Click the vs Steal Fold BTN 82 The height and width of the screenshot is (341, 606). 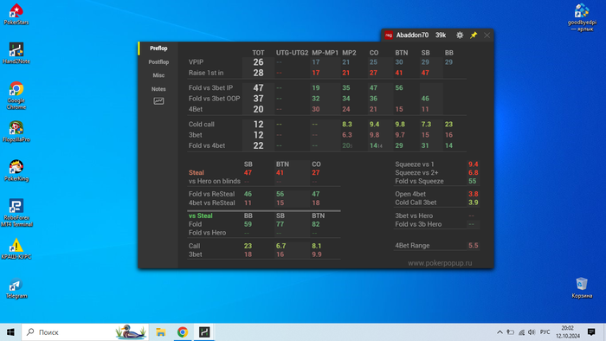click(x=316, y=224)
